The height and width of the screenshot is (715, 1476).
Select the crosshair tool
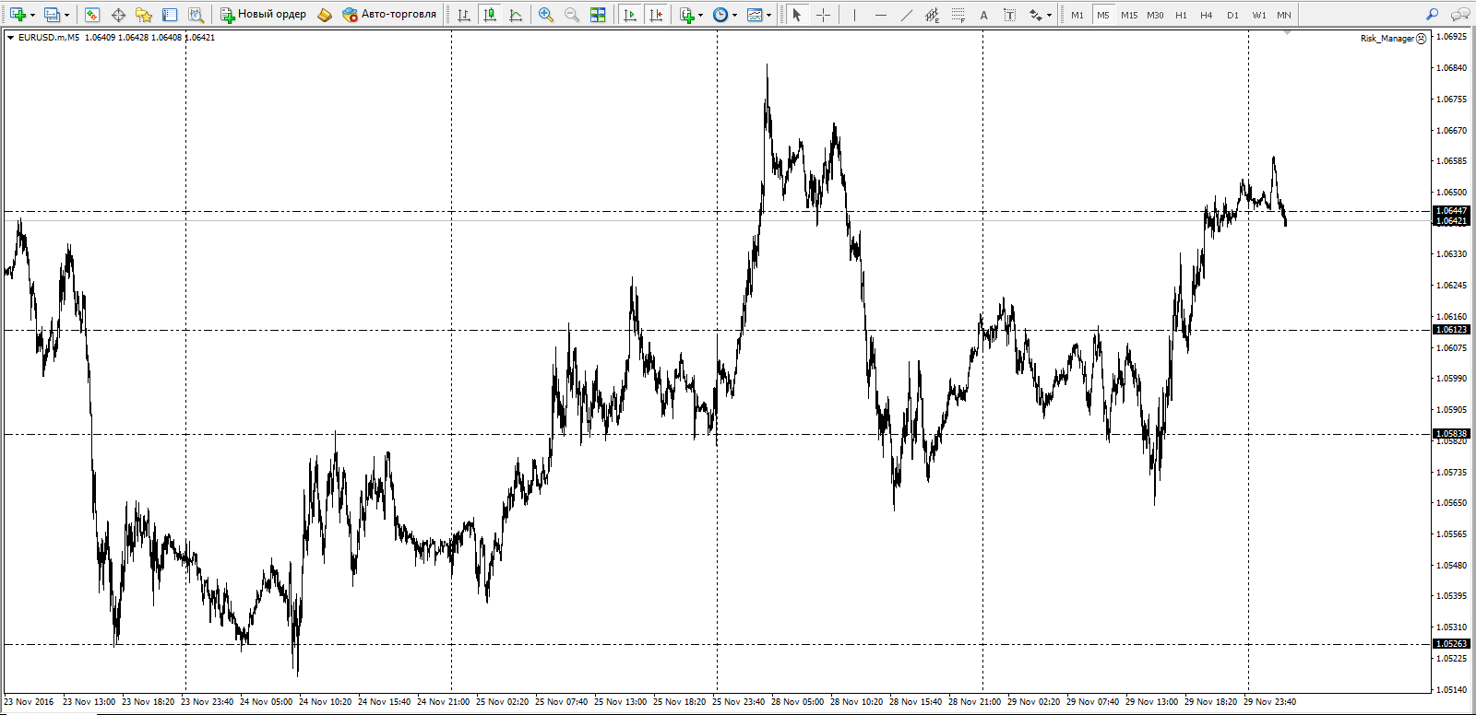pos(823,15)
